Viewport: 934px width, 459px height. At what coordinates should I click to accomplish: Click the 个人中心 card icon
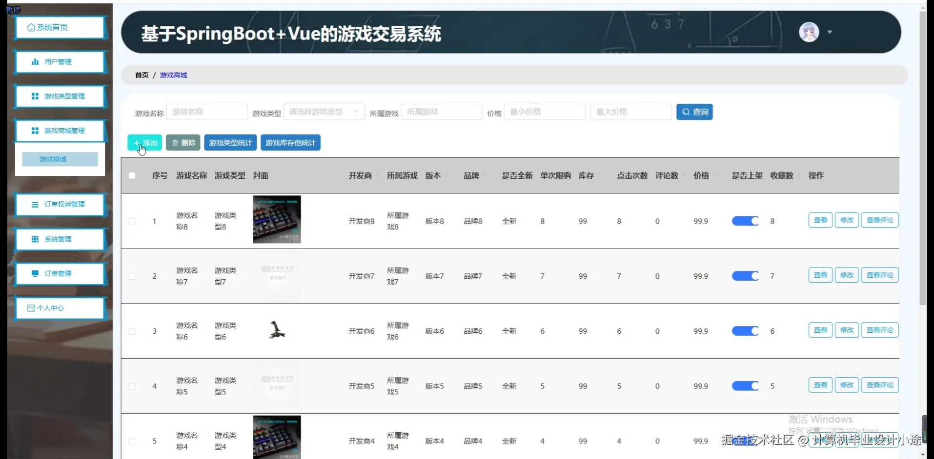click(x=30, y=308)
